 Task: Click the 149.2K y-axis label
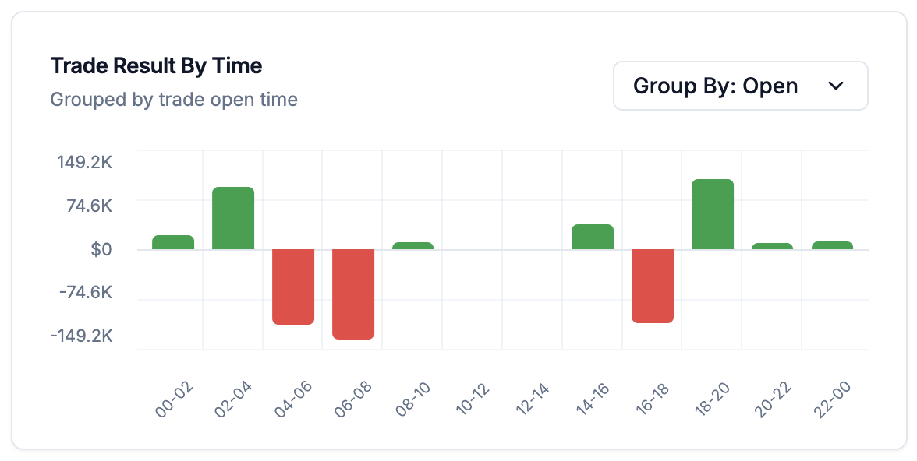point(84,163)
